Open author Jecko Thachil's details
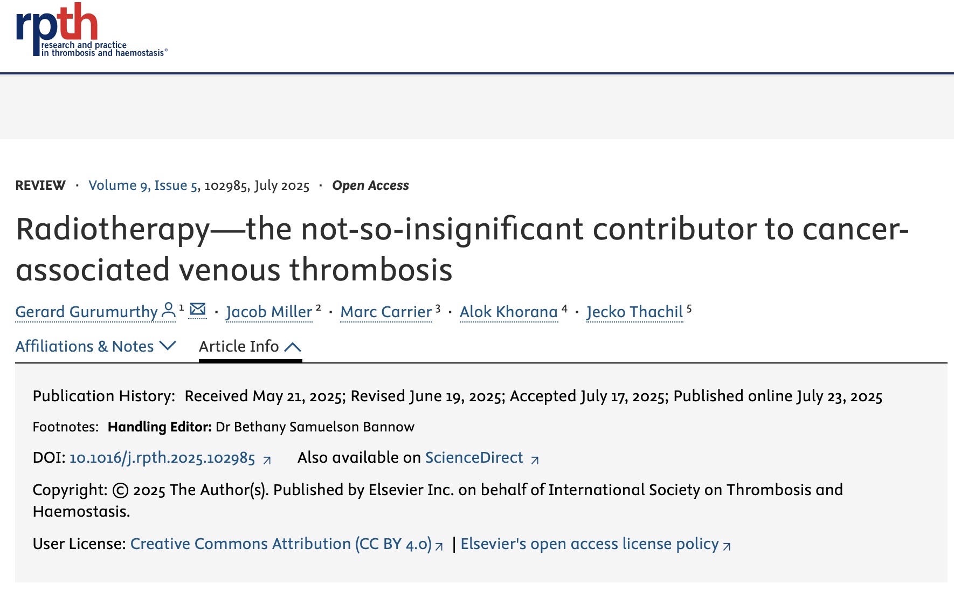This screenshot has height=590, width=954. 635,312
